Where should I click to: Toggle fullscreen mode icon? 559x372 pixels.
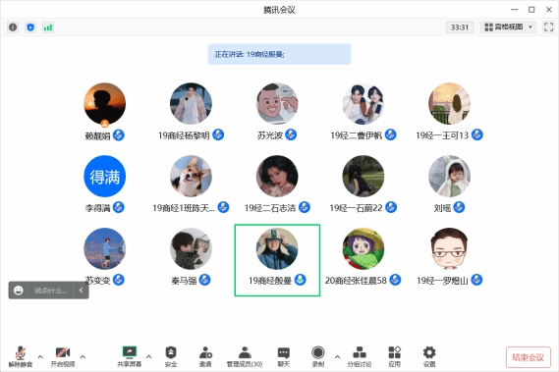coord(548,27)
